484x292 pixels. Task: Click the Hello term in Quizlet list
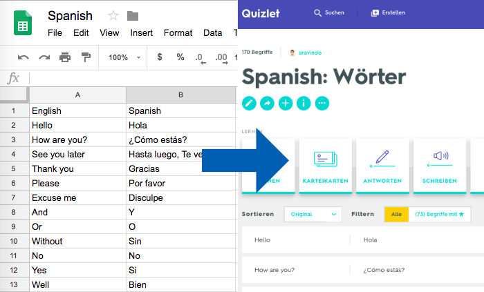tap(262, 240)
